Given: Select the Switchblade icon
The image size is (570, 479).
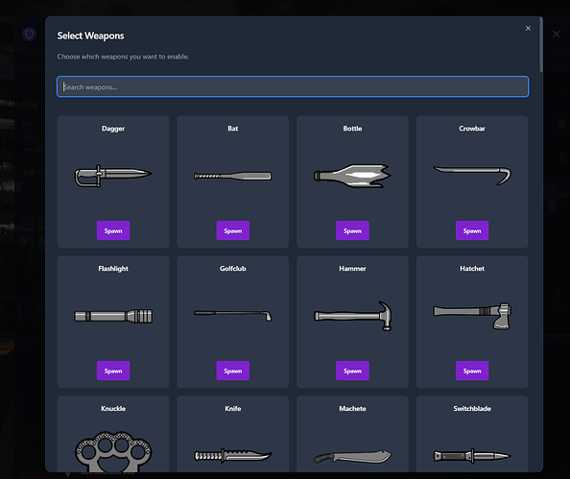Looking at the screenshot, I should coord(472,456).
